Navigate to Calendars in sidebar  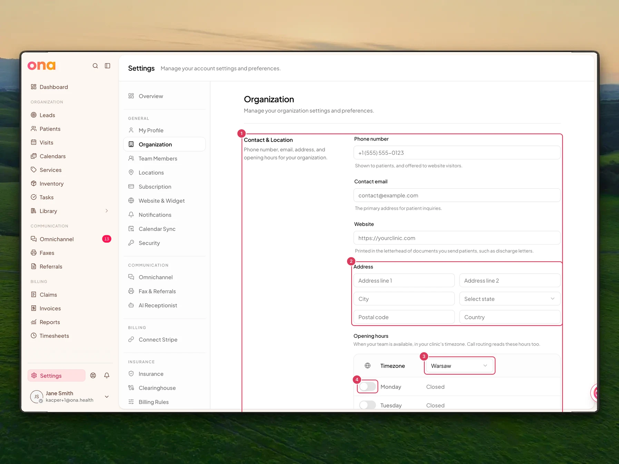pos(70,156)
